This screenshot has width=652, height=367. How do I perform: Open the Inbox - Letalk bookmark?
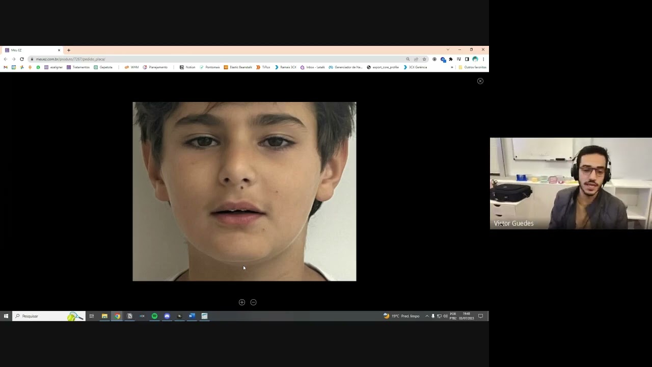(312, 67)
